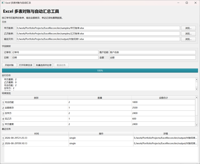Click the 金额合计 column header
The height and width of the screenshot is (164, 200).
tap(163, 98)
